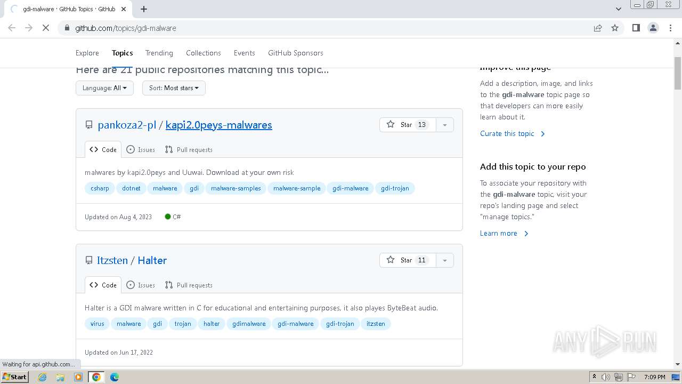Click the trojan topic tag
682x384 pixels.
(x=183, y=324)
